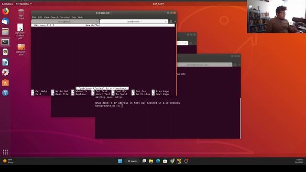306x172 pixels.
Task: Open the Terminal app menu in top bar
Action: coord(23,4)
